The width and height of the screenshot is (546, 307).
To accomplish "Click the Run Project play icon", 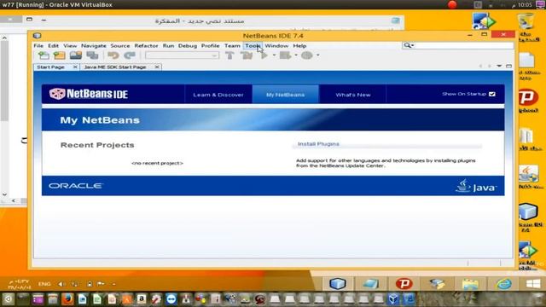I will pyautogui.click(x=264, y=55).
